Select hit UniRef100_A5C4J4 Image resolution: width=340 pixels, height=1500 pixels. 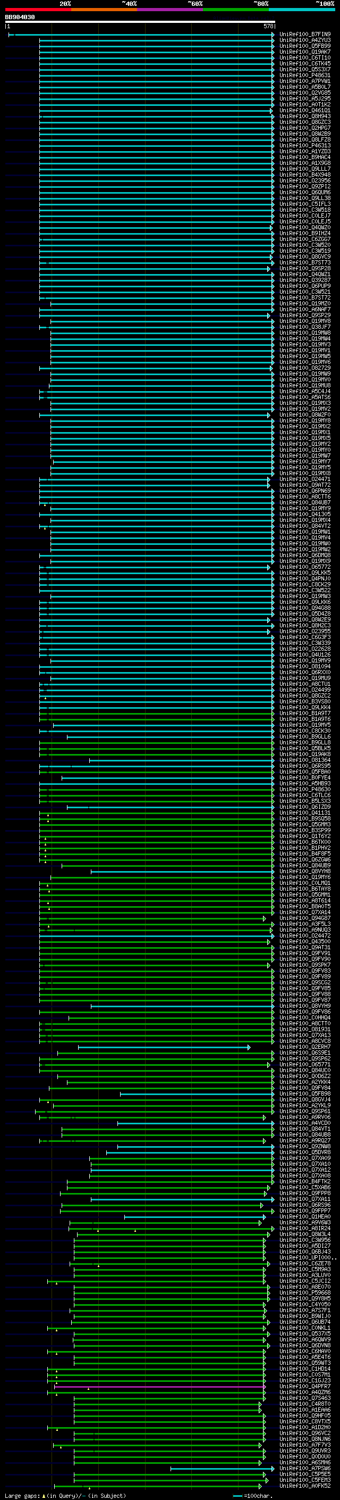click(304, 391)
